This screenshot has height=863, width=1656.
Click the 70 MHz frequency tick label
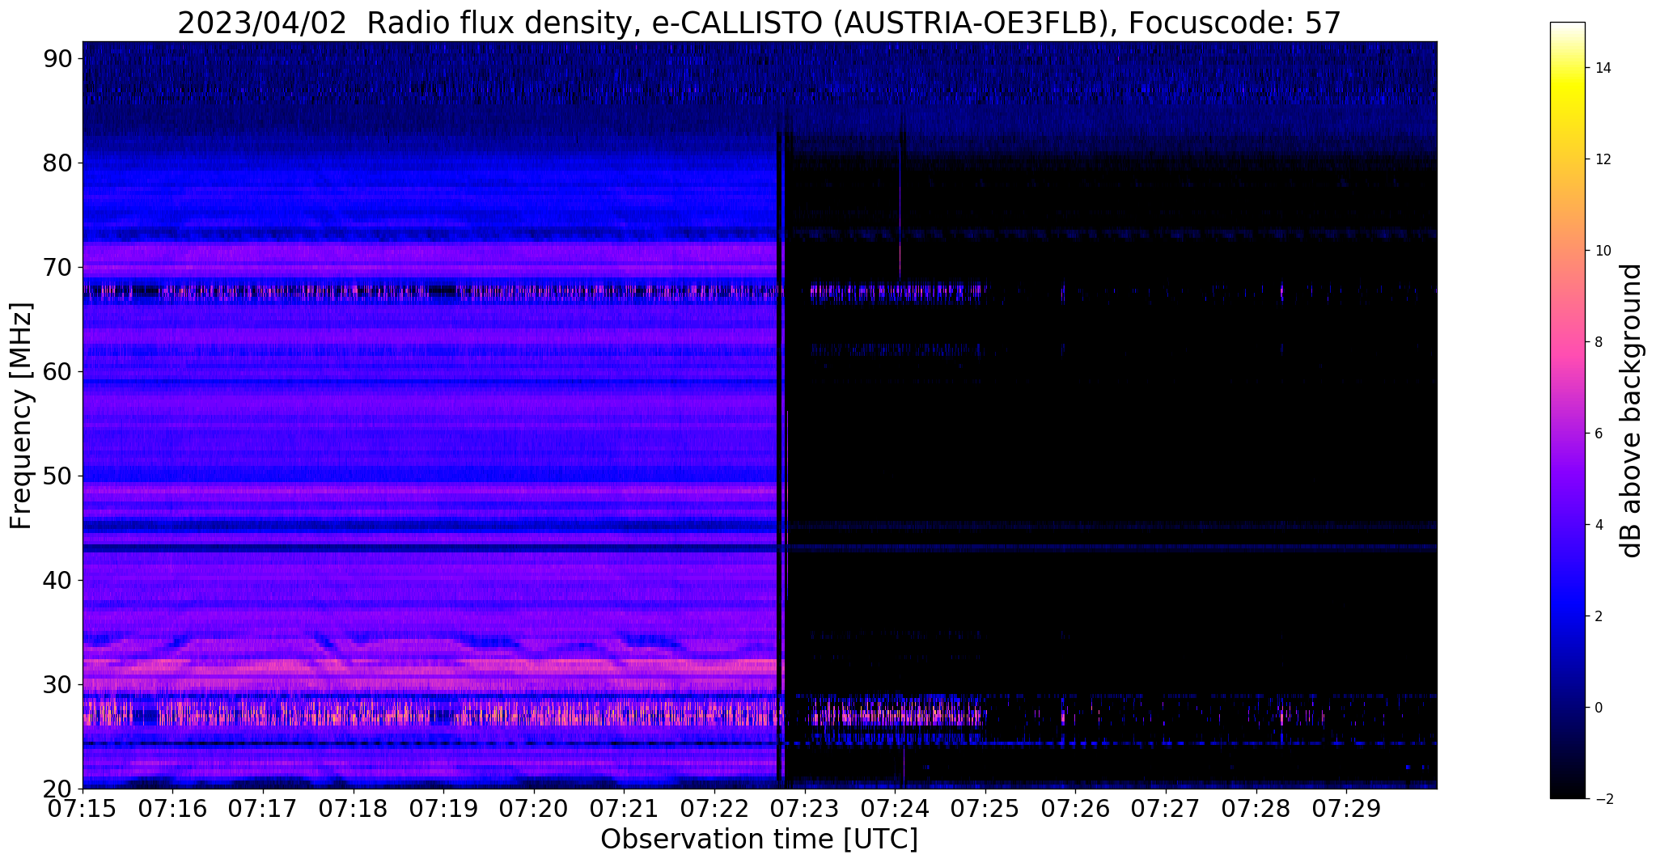pos(58,268)
